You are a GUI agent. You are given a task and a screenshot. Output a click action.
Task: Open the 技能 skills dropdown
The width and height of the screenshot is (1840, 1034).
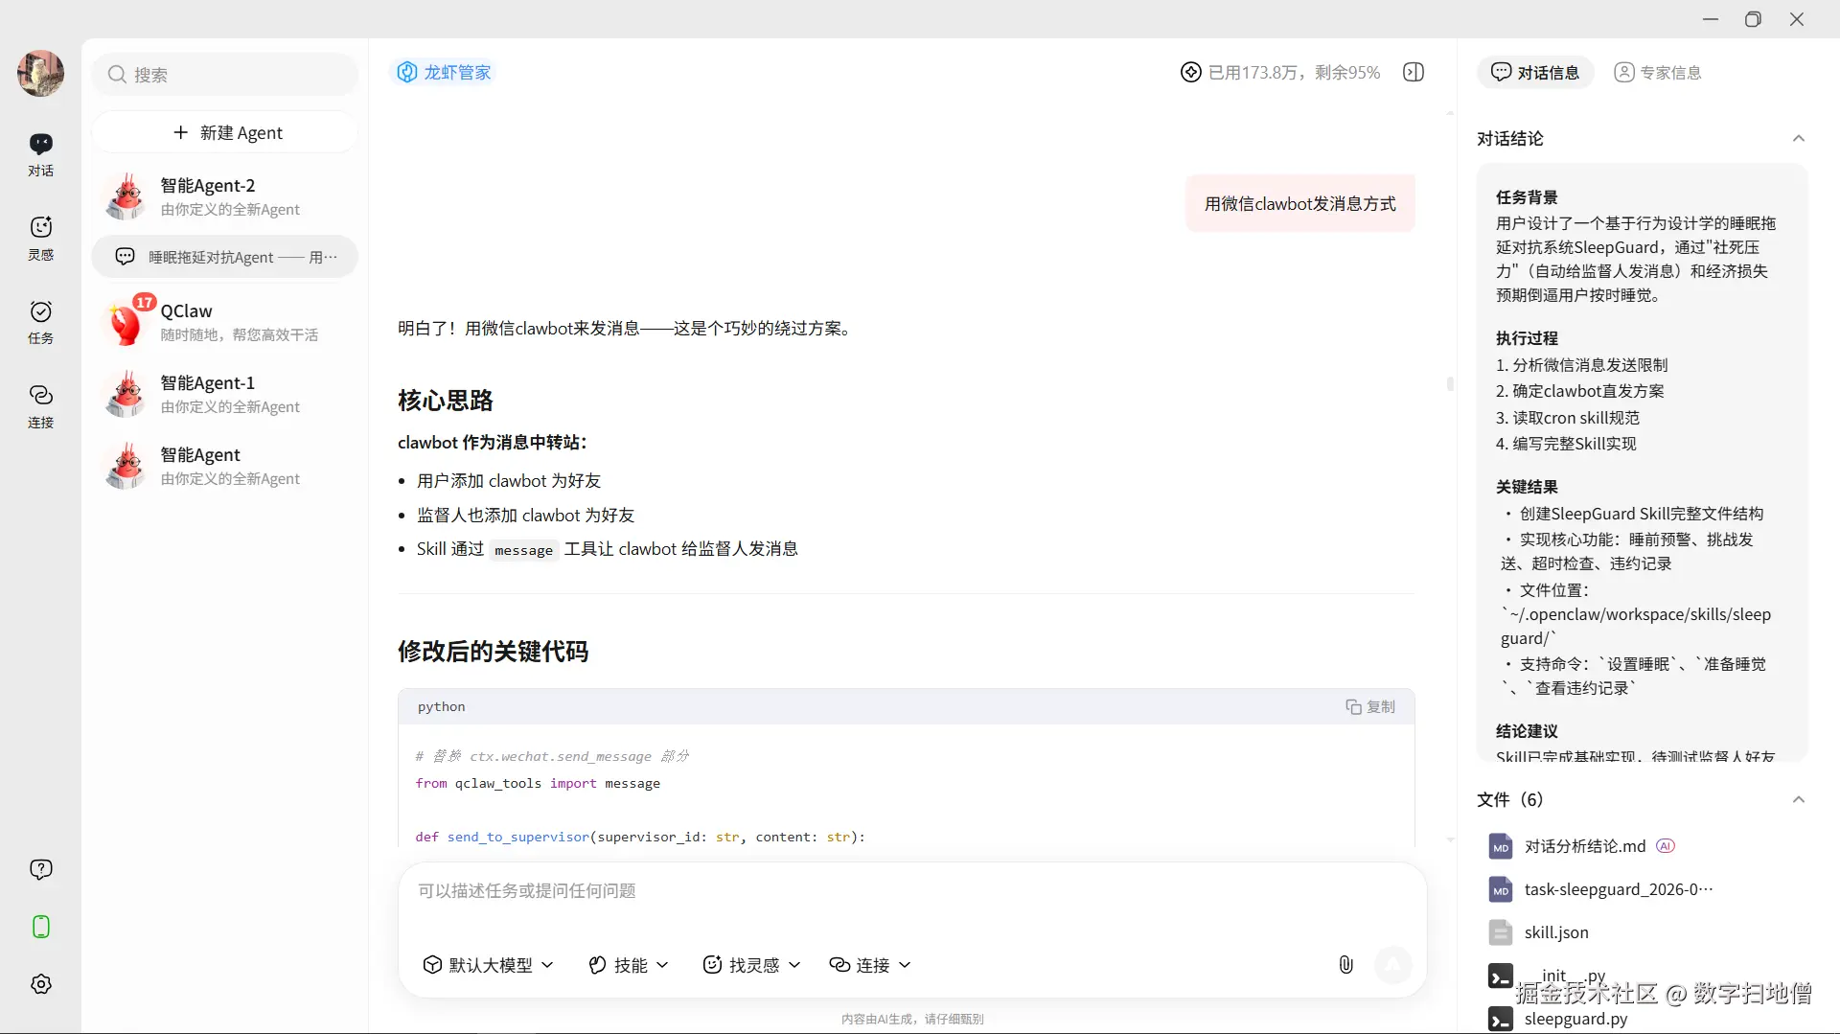pos(629,965)
